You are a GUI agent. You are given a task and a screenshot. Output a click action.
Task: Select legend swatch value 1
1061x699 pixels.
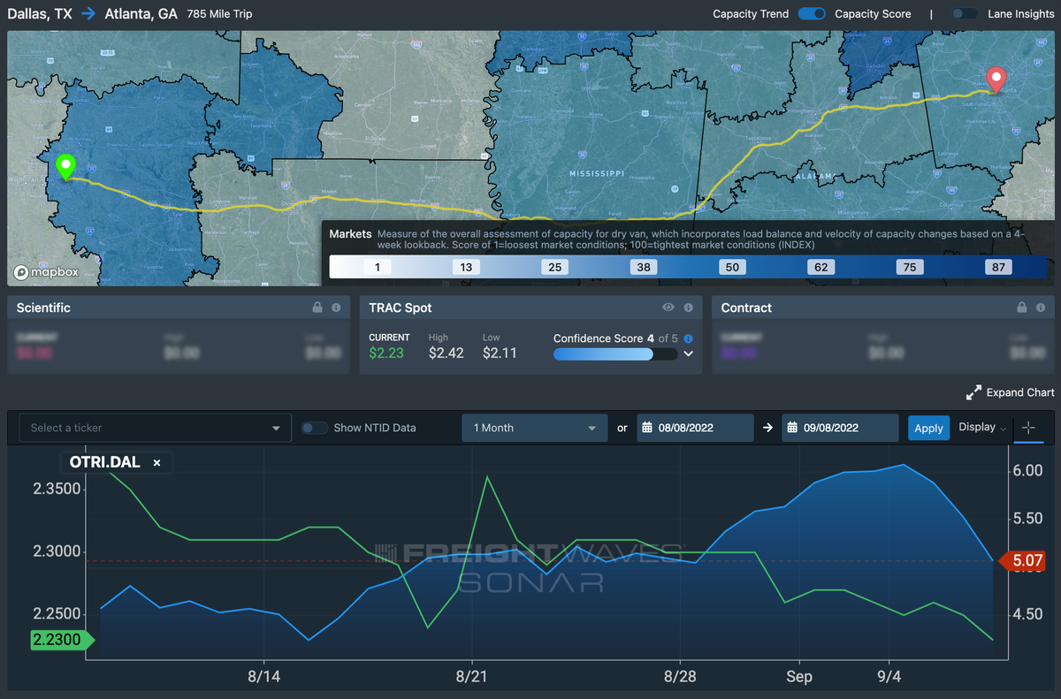(x=377, y=267)
